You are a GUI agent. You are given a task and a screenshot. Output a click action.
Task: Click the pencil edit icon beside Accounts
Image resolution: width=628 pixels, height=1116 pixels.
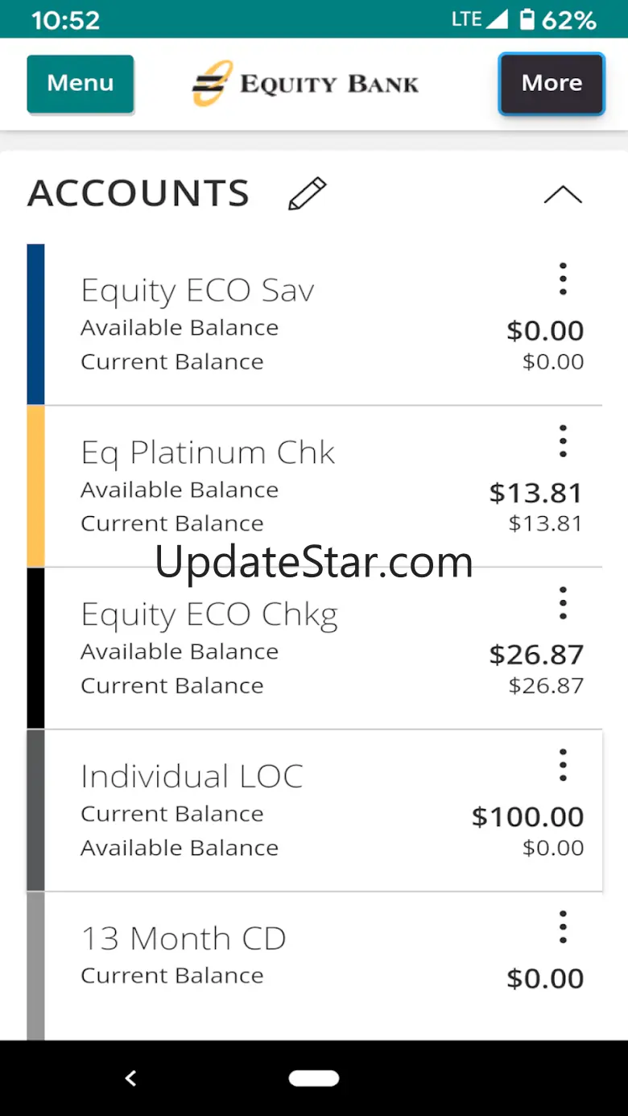[x=307, y=194]
